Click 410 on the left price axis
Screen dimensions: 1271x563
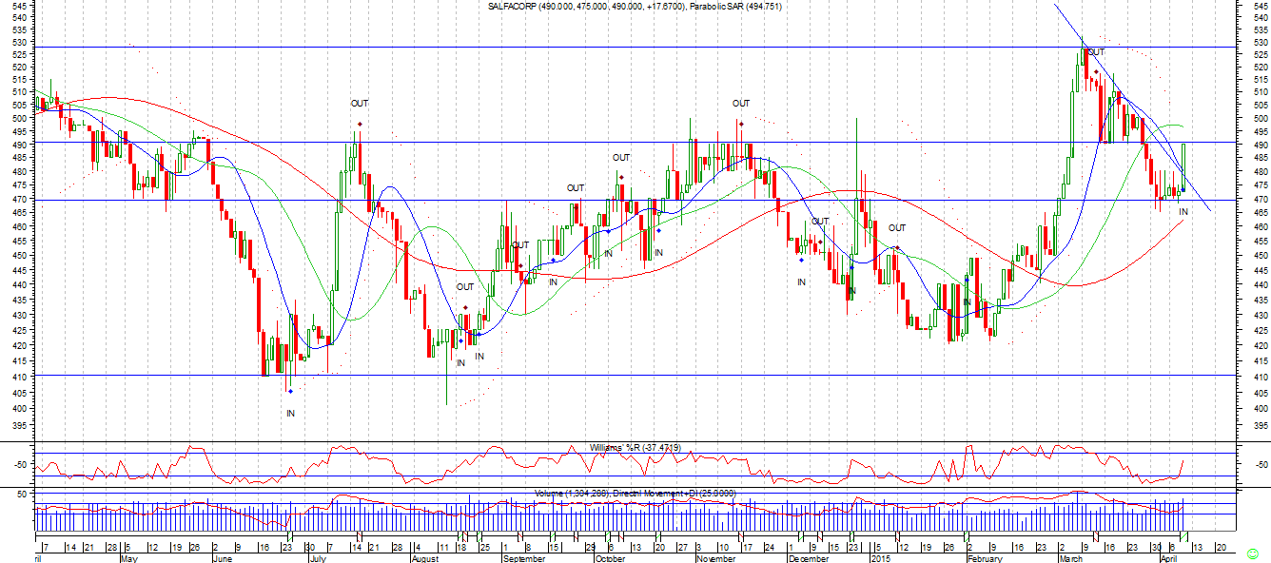point(19,376)
